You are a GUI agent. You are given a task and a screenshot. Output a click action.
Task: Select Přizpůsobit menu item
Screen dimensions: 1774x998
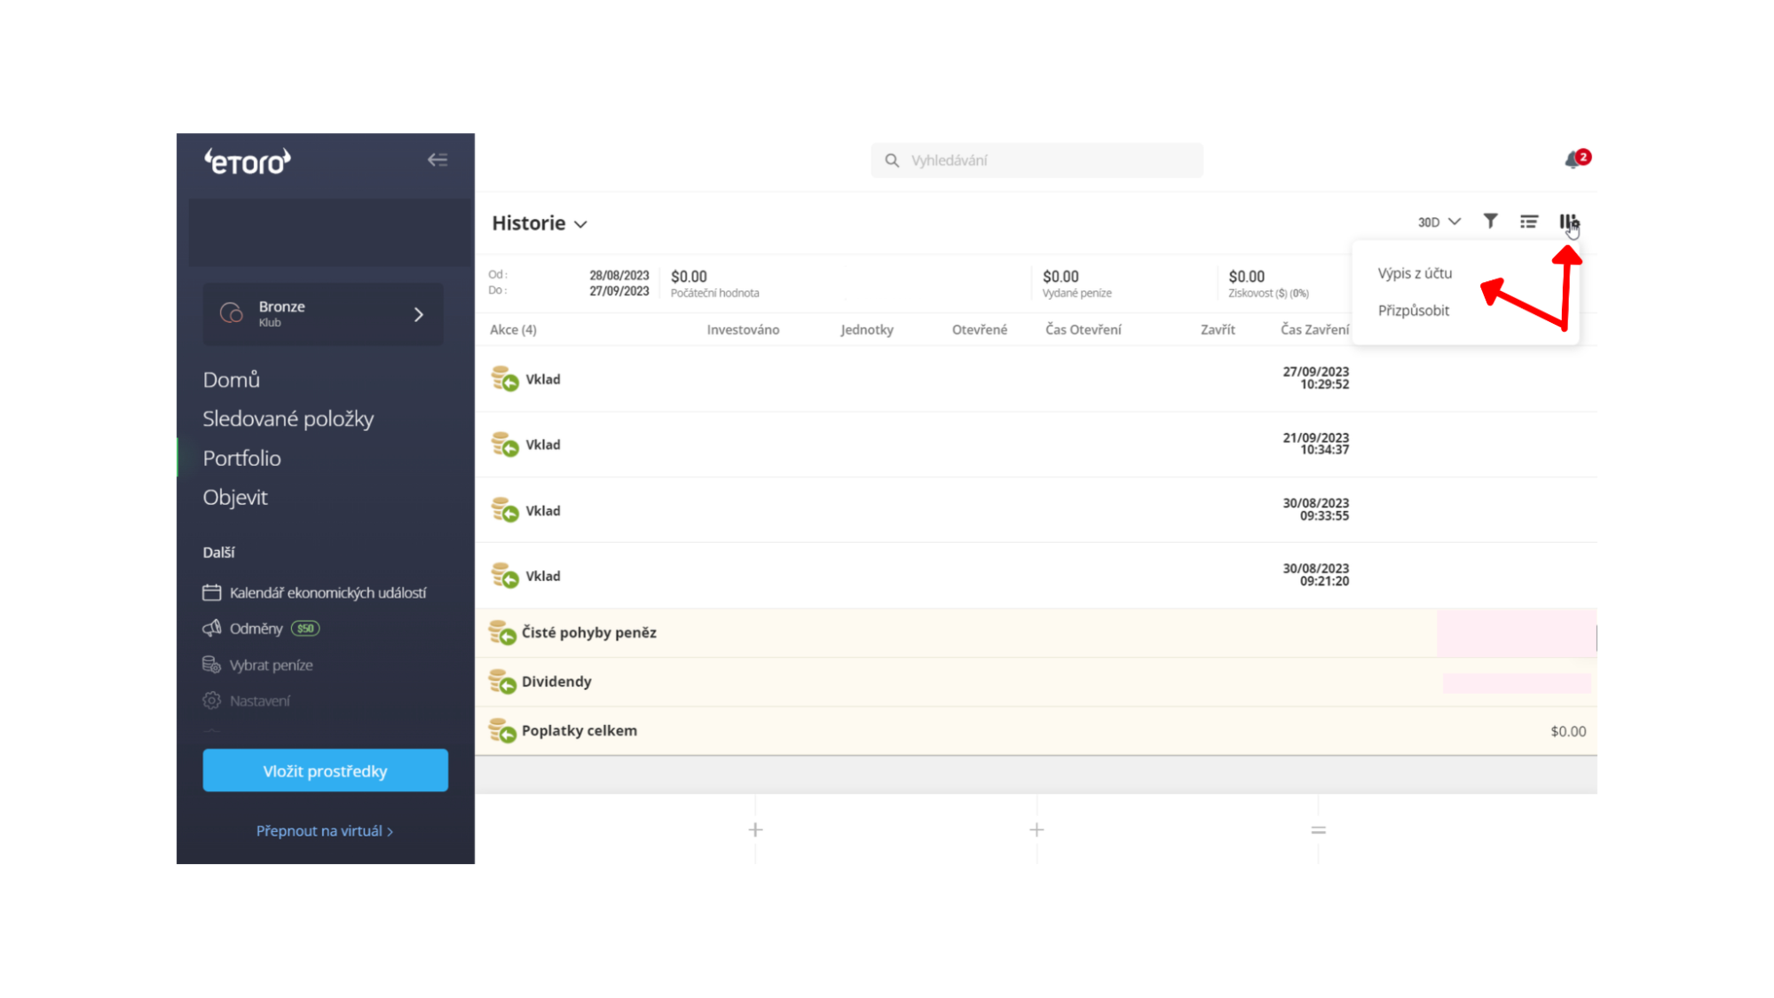coord(1413,310)
